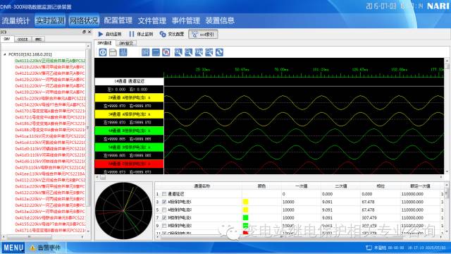Viewport: 451px width, 254px height.
Task: Toggle the scd索引 toolbar button
Action: (x=203, y=34)
